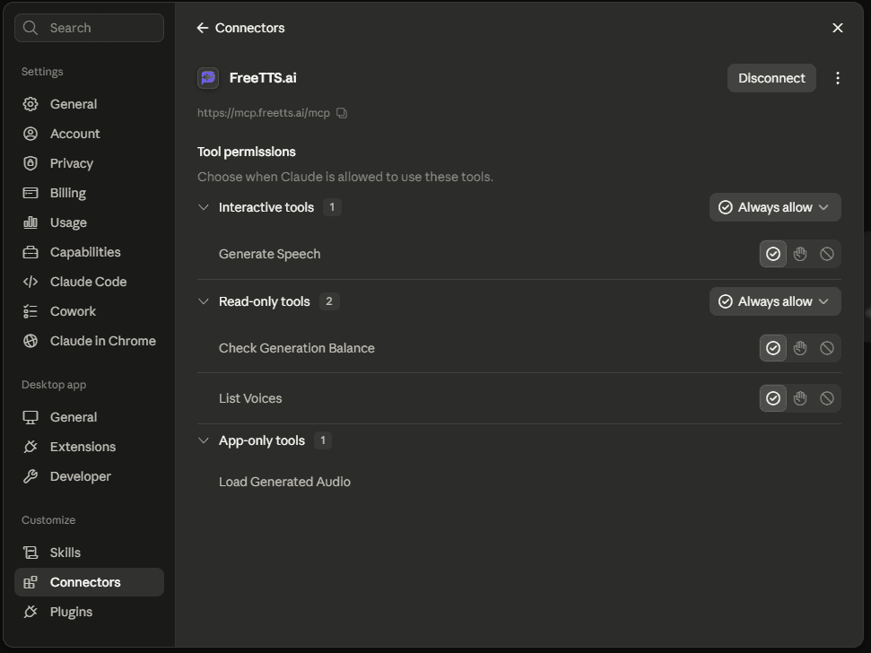Click the FreeTTS.ai connector title
This screenshot has width=871, height=653.
[263, 78]
